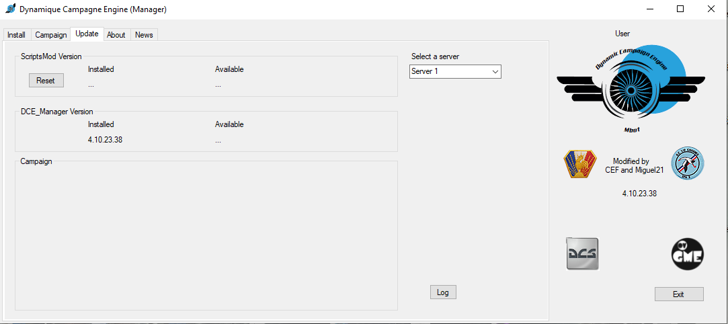The height and width of the screenshot is (324, 728).
Task: Click the 'Select a server' label
Action: point(435,56)
